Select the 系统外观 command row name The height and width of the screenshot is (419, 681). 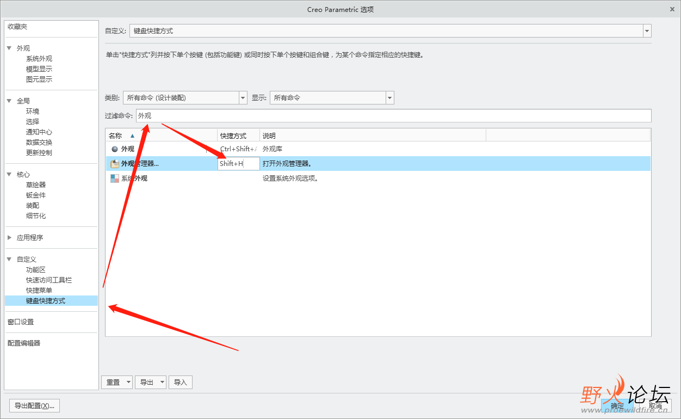point(134,178)
